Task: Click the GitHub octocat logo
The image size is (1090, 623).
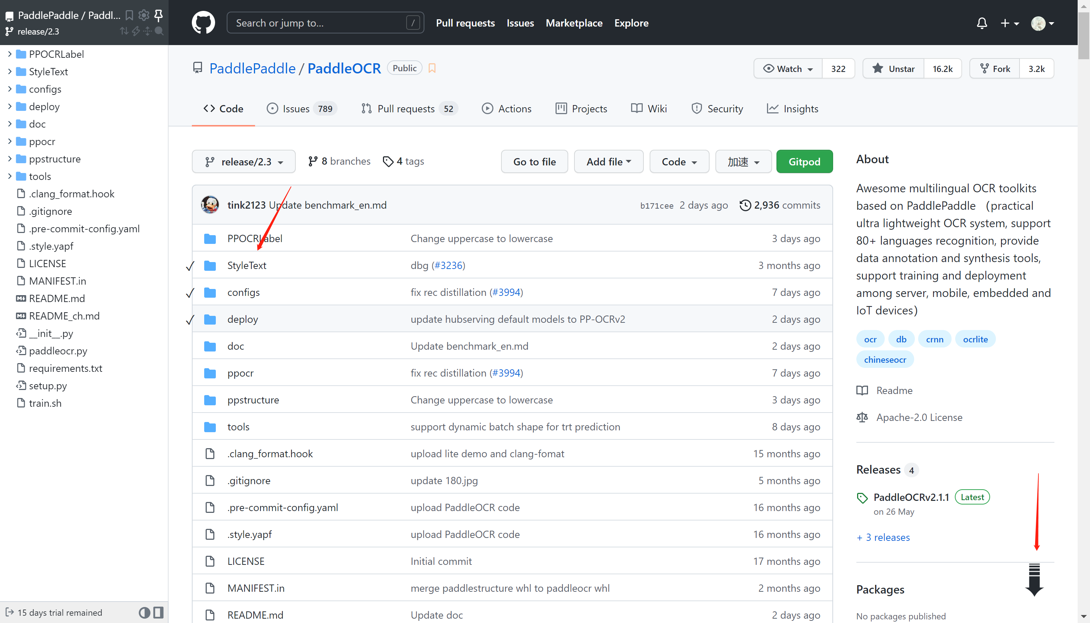Action: pos(203,23)
